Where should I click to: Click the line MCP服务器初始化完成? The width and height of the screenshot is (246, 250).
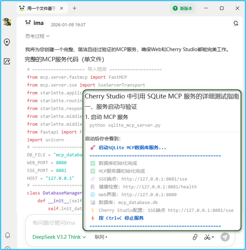122,171
